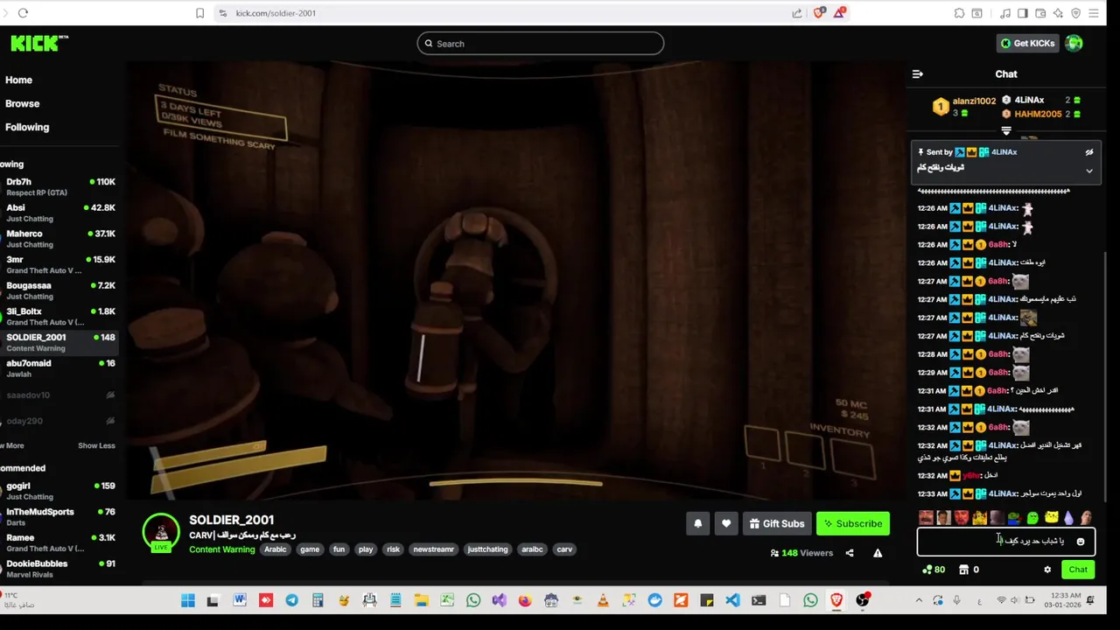1120x630 pixels.
Task: Open Bougassaa channel in the sidebar
Action: (59, 290)
